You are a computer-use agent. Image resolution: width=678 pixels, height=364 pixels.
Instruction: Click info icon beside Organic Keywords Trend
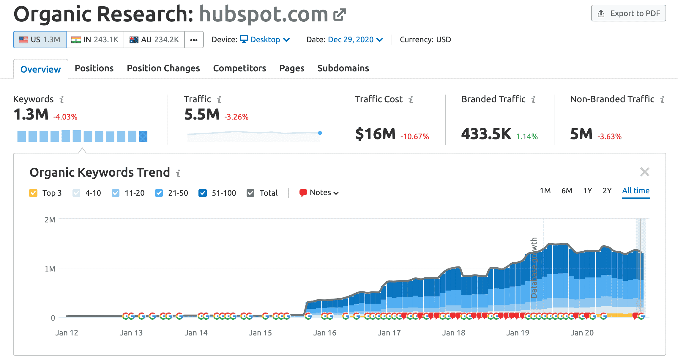tap(178, 173)
